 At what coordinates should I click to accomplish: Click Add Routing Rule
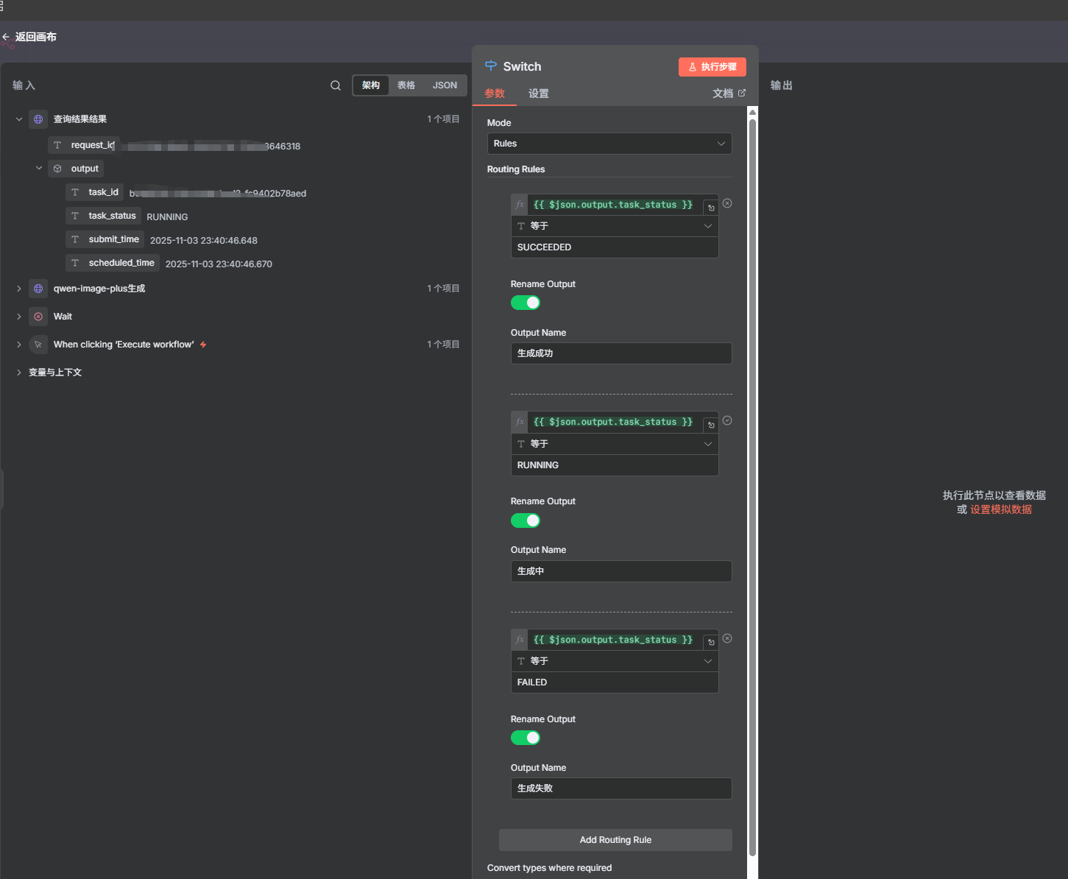pos(615,840)
